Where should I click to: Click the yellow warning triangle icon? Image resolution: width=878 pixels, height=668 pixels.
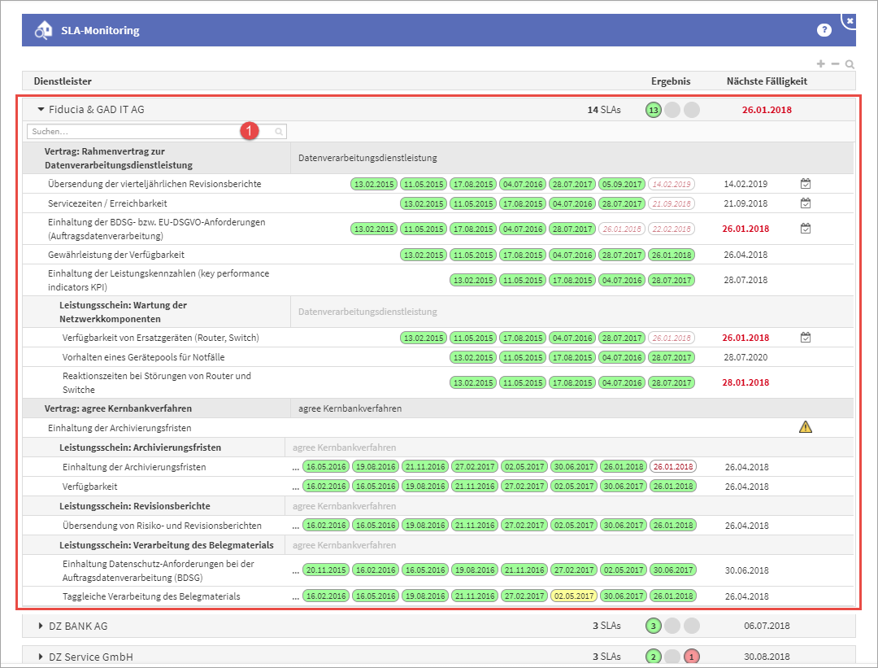click(x=806, y=427)
